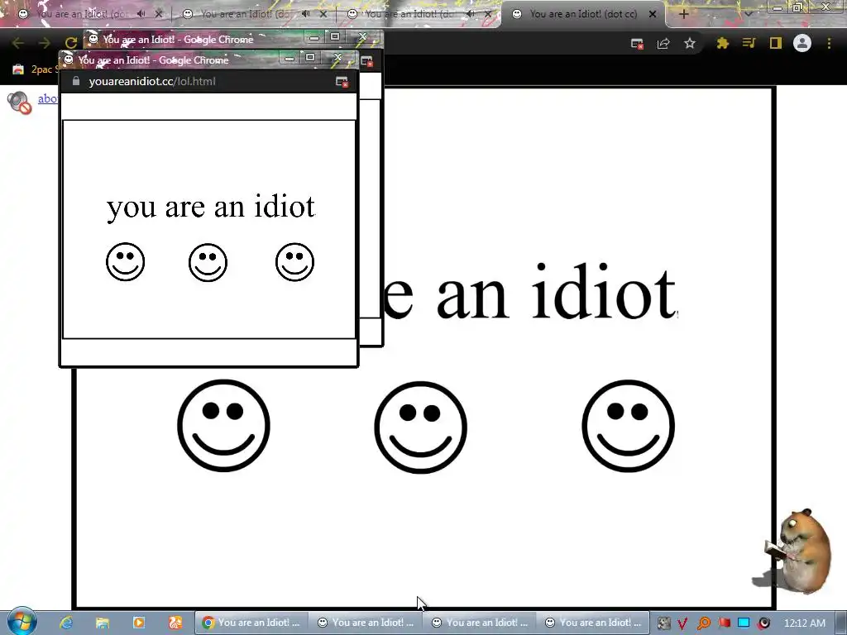Screen dimensions: 847x635
Task: Select the active 'You are an Idiot! (dot cc)' tab
Action: (x=583, y=14)
